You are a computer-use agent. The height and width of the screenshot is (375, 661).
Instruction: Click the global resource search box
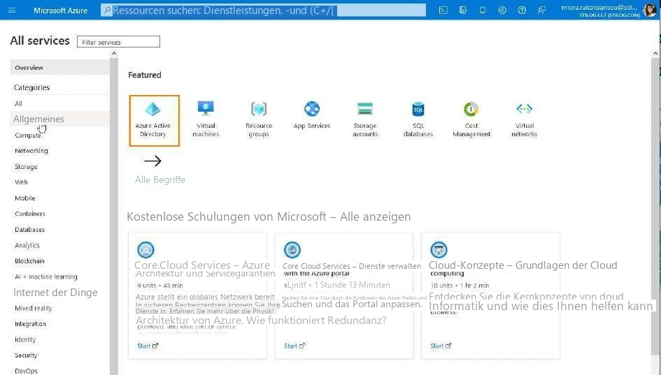coord(264,10)
